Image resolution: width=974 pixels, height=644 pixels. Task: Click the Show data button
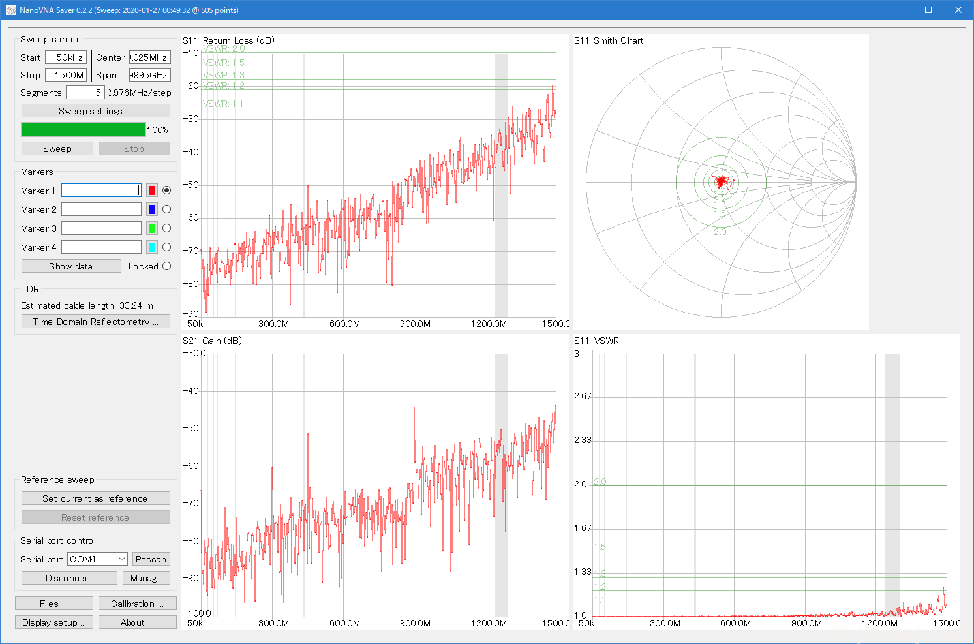click(x=71, y=266)
